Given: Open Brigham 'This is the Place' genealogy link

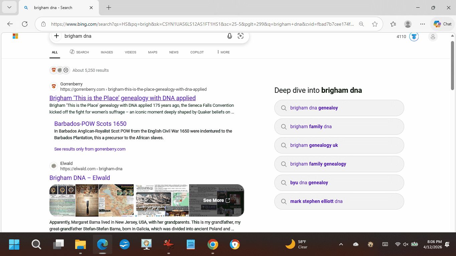Looking at the screenshot, I should [x=122, y=98].
